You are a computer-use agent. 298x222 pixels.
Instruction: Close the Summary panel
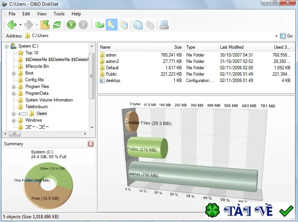[x=91, y=144]
